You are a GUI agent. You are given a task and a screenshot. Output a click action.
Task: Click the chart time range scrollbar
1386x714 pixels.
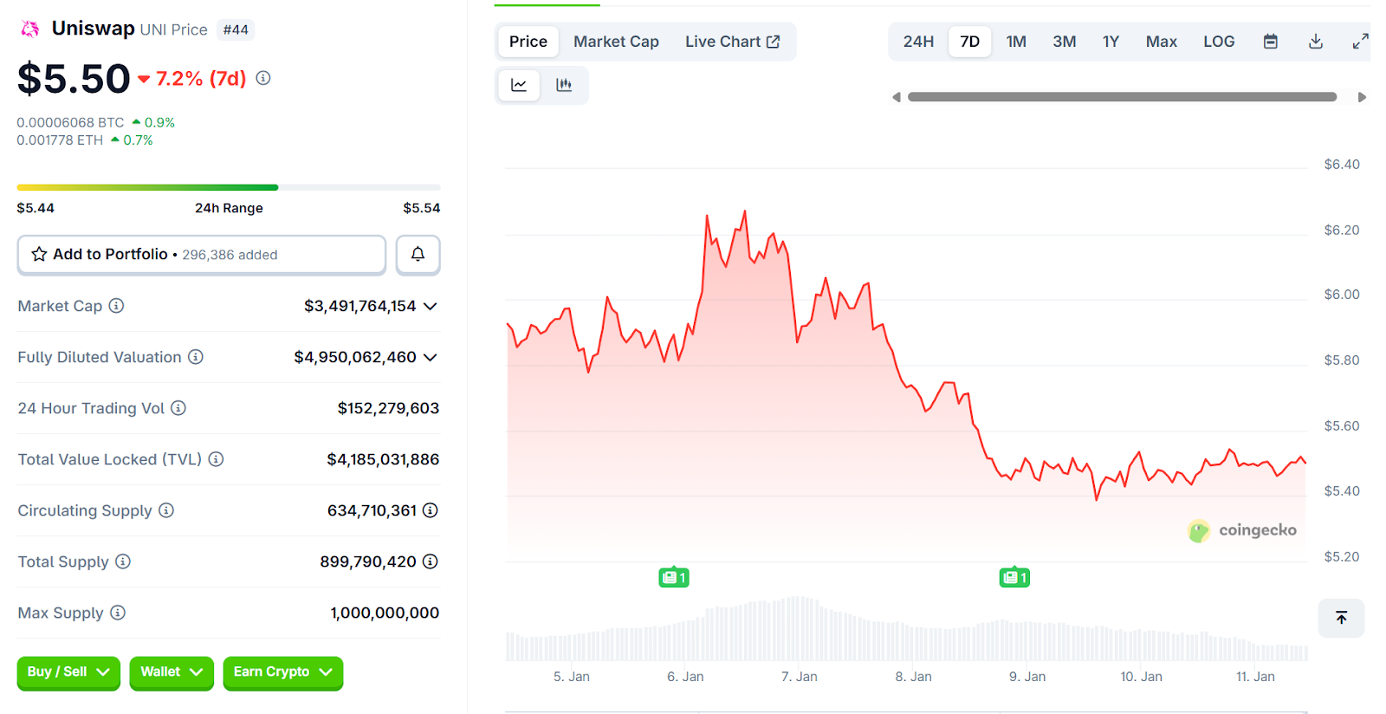[1122, 97]
